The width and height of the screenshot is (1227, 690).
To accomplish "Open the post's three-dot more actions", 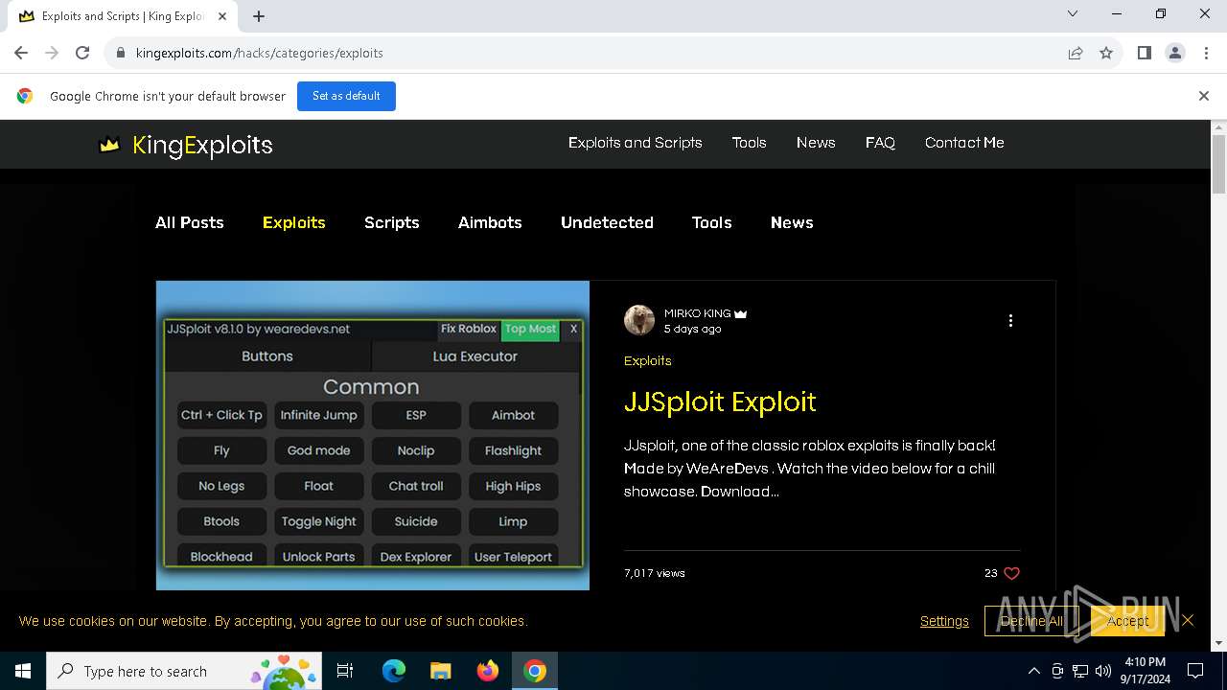I will click(1010, 321).
